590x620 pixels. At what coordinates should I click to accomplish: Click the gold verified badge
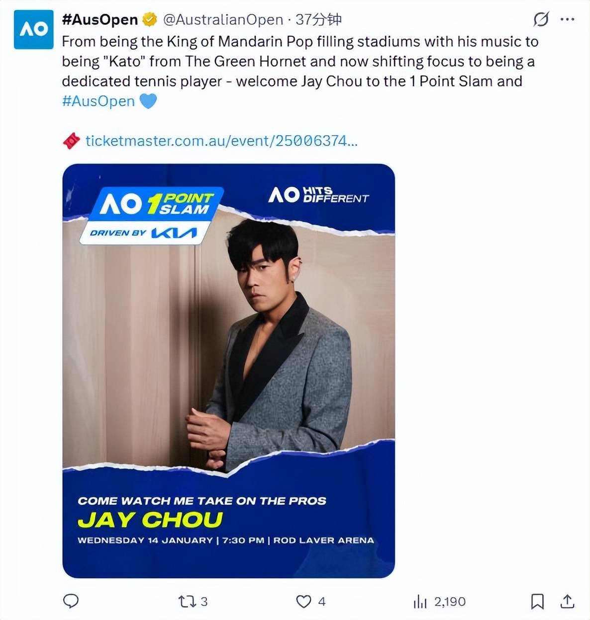(149, 19)
